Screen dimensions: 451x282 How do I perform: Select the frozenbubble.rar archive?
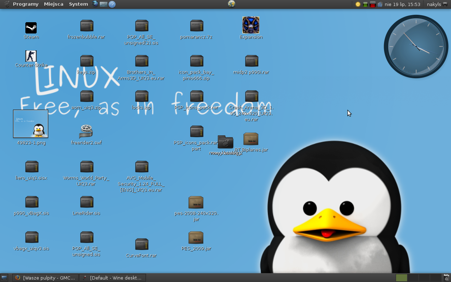[x=86, y=26]
